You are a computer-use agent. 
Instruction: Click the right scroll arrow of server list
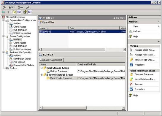coord(124,49)
